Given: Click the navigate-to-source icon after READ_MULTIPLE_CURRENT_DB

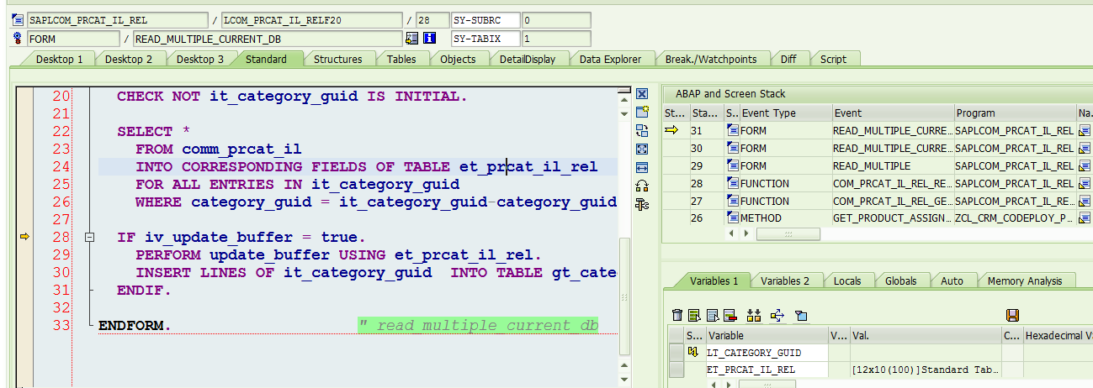Looking at the screenshot, I should pos(412,39).
